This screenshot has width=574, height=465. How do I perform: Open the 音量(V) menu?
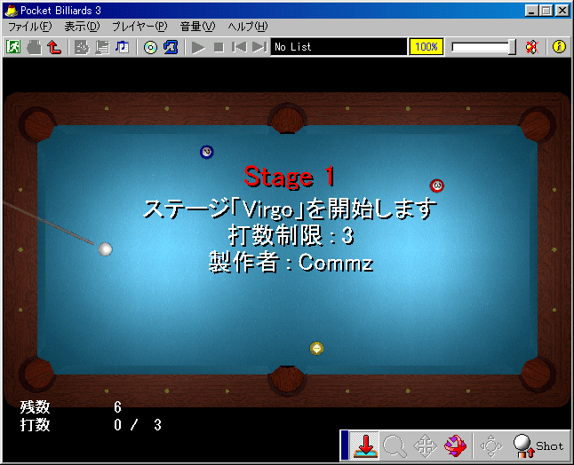(197, 27)
